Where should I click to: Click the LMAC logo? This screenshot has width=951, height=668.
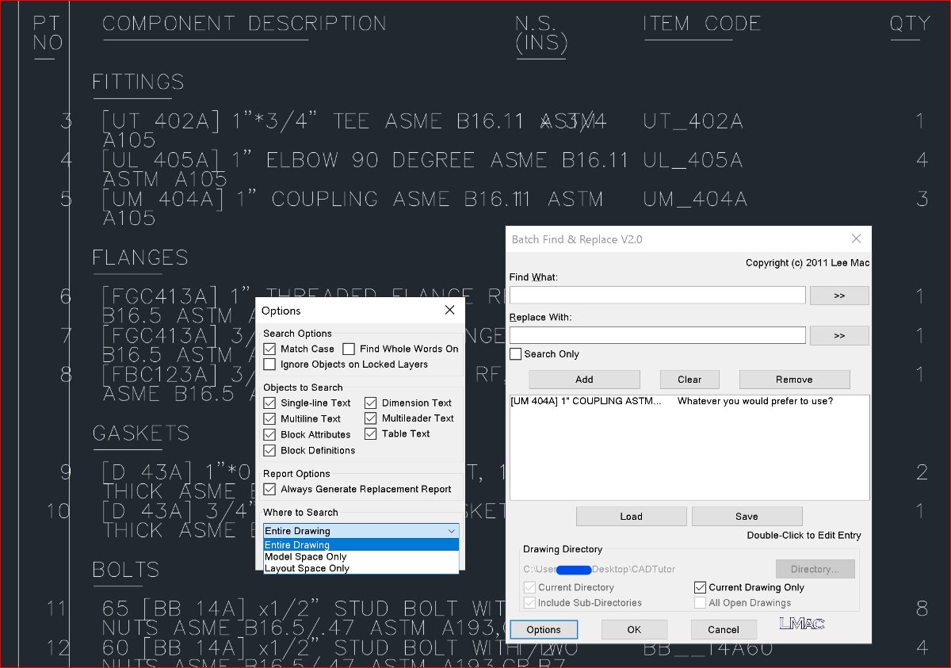[x=801, y=624]
